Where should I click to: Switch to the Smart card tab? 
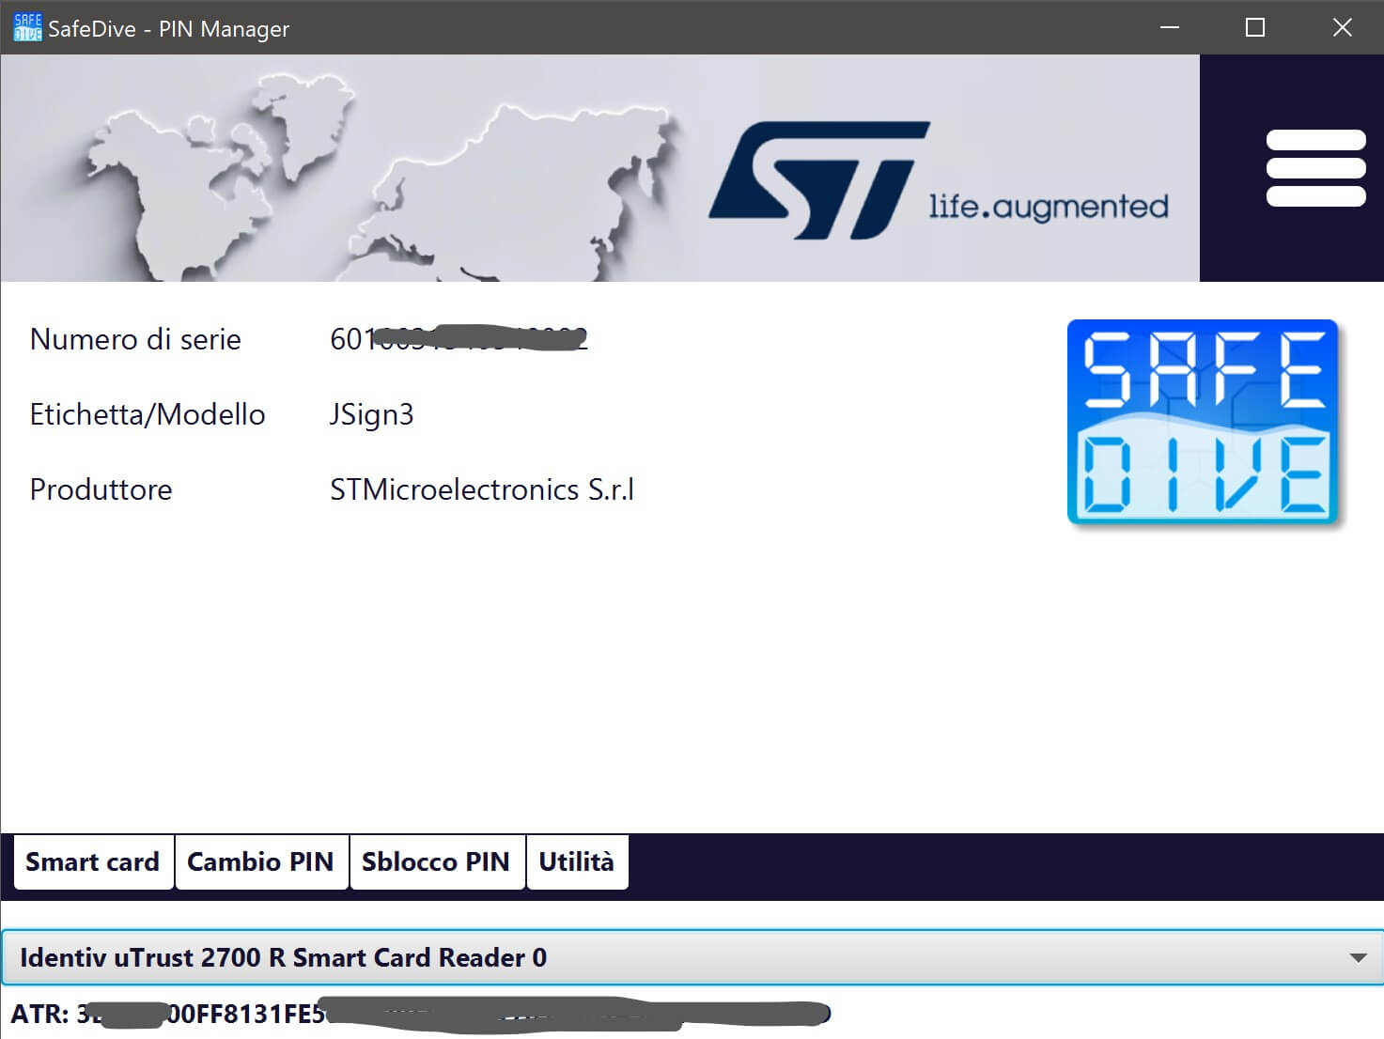(x=93, y=861)
